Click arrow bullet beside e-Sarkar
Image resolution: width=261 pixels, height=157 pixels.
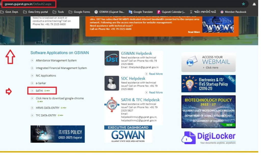[x=32, y=83]
